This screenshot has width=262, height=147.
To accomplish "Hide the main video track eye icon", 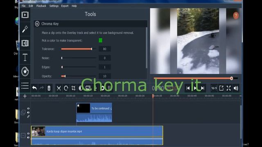I will pos(28,134).
